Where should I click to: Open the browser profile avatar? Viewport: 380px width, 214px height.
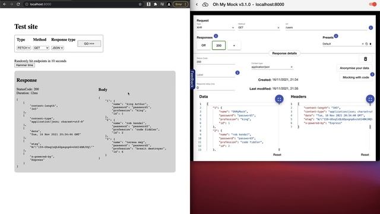tap(169, 4)
